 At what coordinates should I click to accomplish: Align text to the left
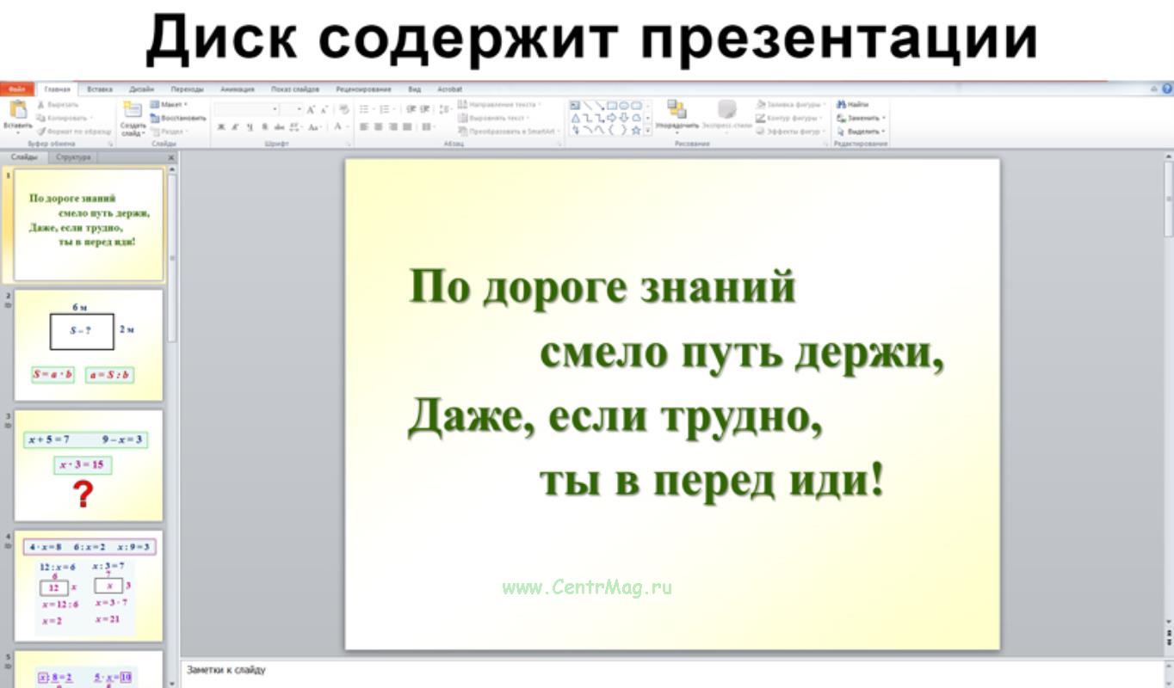click(x=364, y=126)
